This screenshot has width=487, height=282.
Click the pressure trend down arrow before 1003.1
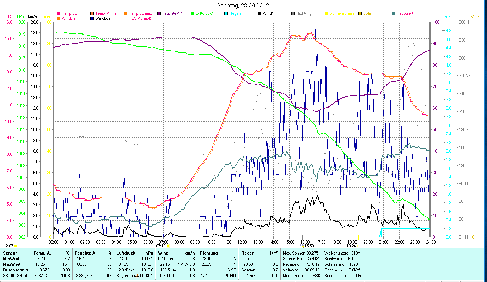coord(138,276)
